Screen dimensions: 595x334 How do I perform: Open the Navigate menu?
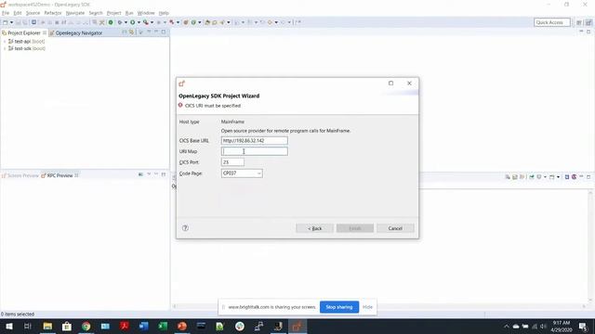pyautogui.click(x=75, y=13)
